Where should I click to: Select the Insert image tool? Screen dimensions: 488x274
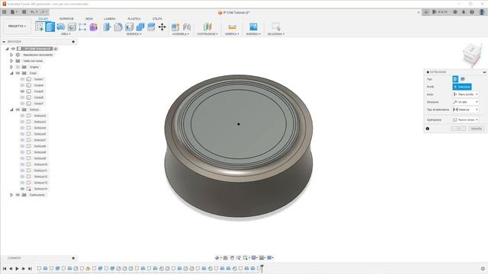pyautogui.click(x=253, y=27)
